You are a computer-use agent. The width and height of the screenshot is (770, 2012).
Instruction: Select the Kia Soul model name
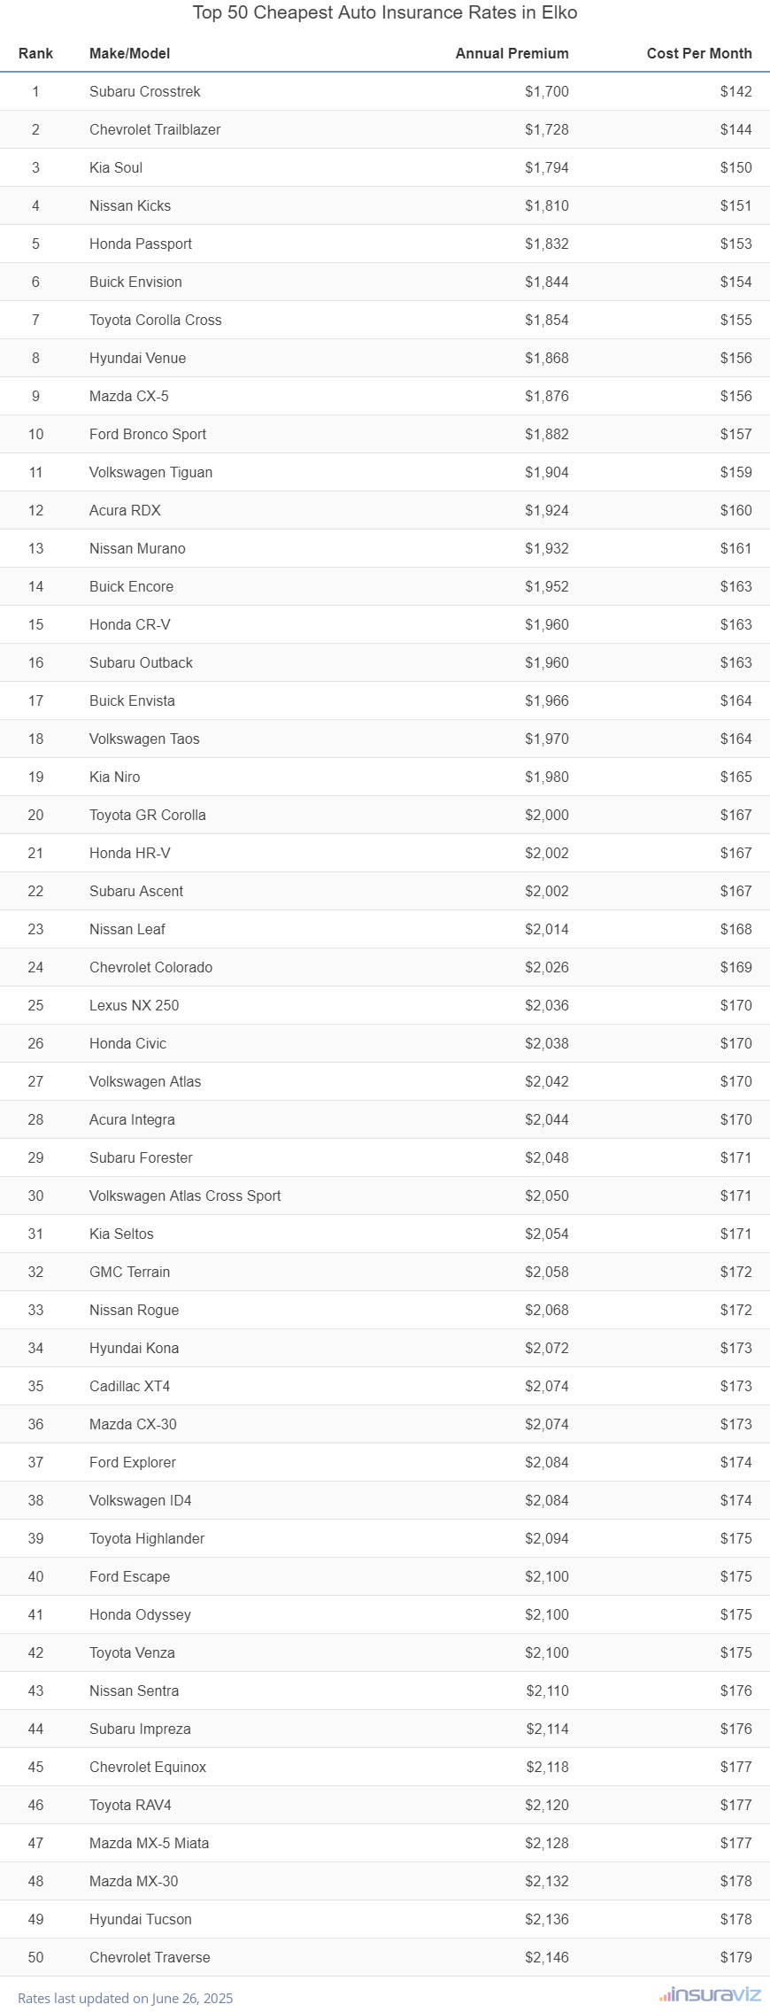(116, 167)
